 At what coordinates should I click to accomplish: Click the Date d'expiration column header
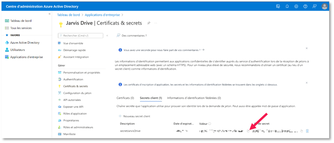[184, 123]
